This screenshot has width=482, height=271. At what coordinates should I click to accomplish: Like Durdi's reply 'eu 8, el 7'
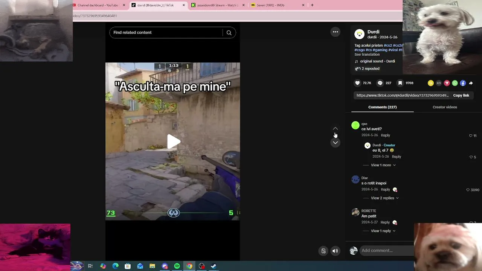471,157
